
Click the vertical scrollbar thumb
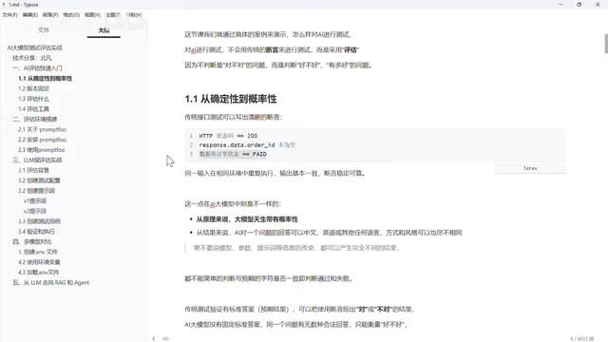tap(606, 44)
